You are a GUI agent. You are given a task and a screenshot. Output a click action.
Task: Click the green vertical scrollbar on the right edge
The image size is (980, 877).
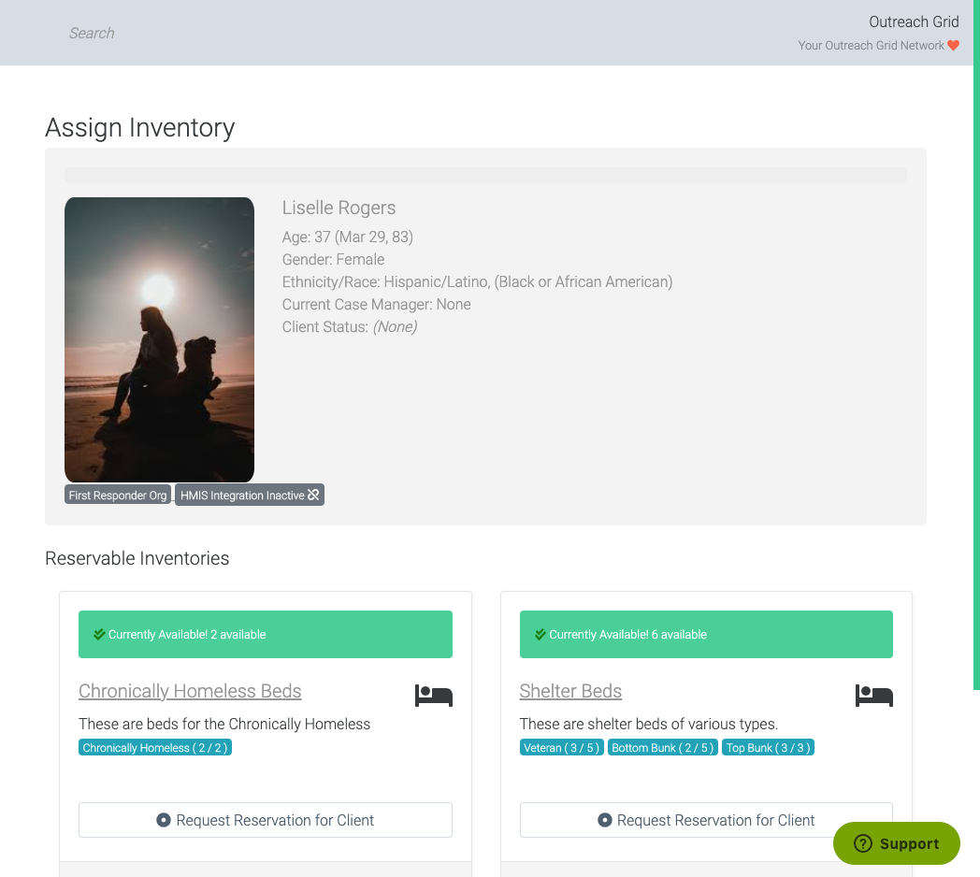pyautogui.click(x=976, y=374)
